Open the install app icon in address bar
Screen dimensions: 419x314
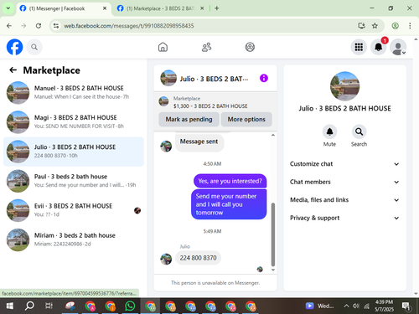coord(361,26)
